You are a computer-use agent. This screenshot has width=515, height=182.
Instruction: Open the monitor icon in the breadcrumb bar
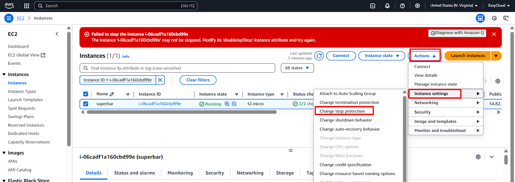(x=506, y=18)
